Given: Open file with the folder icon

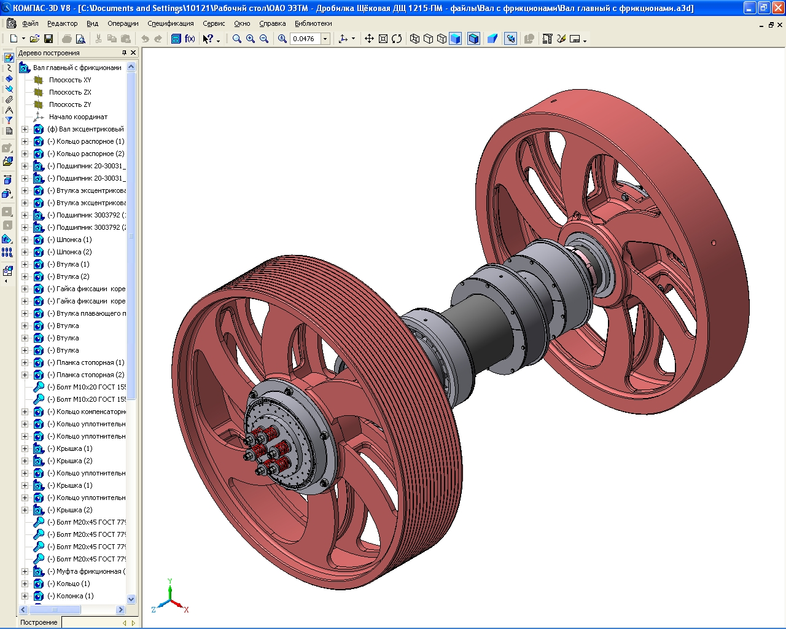Looking at the screenshot, I should click(x=34, y=39).
